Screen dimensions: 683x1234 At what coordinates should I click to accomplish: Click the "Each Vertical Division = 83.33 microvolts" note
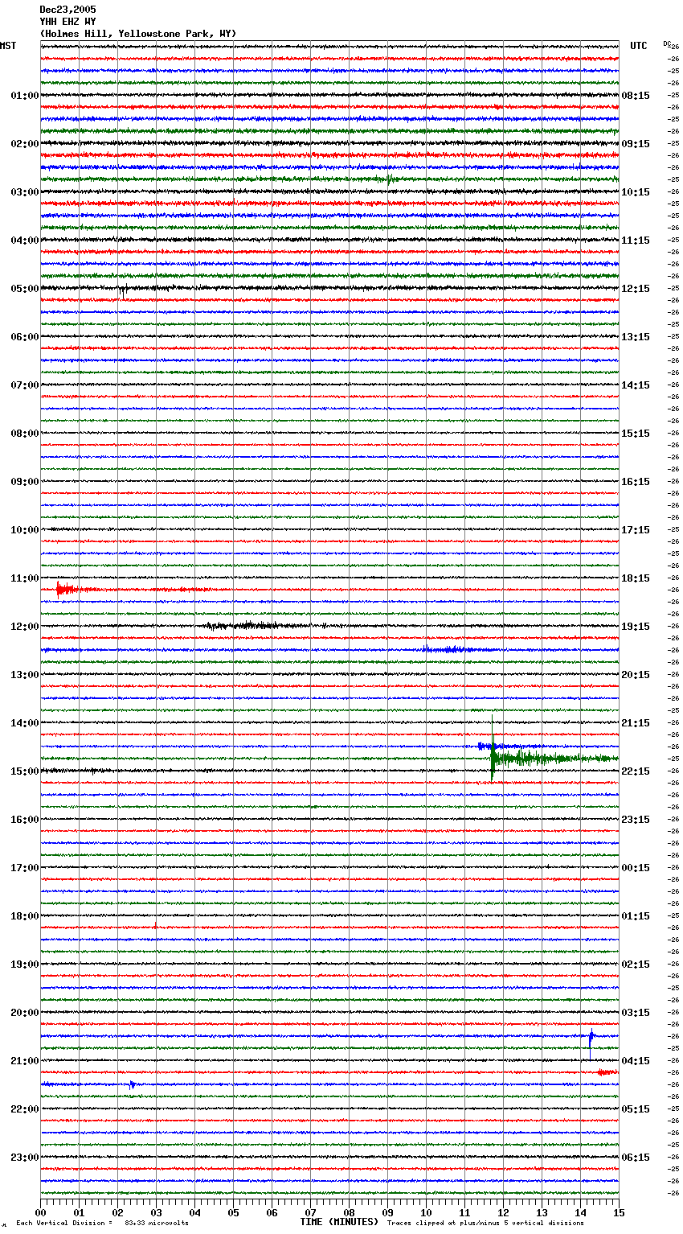103,1224
